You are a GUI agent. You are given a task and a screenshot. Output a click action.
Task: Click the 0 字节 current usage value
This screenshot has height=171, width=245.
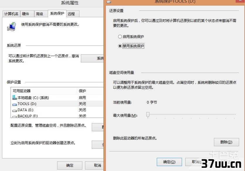(x=152, y=102)
